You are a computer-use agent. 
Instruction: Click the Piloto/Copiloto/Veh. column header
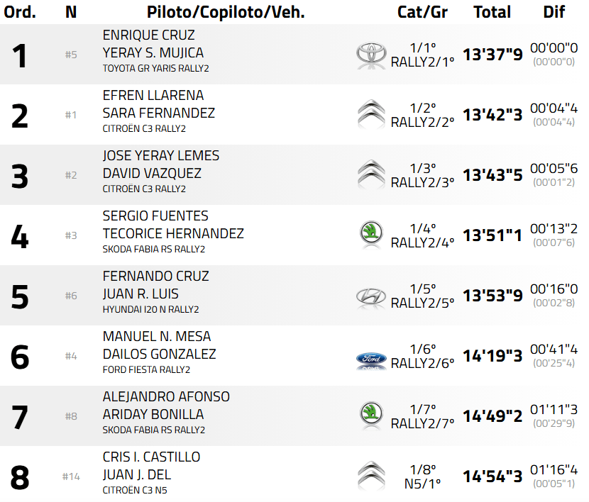226,12
